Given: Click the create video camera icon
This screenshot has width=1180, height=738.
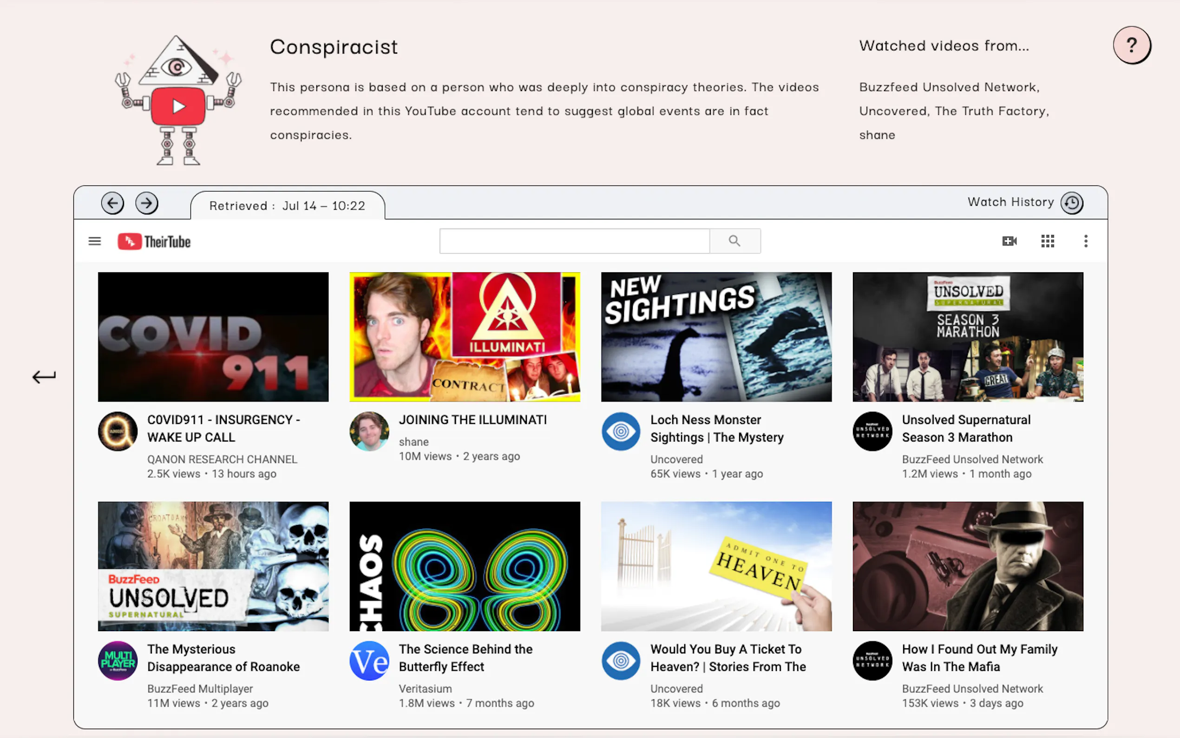Looking at the screenshot, I should click(x=1009, y=241).
